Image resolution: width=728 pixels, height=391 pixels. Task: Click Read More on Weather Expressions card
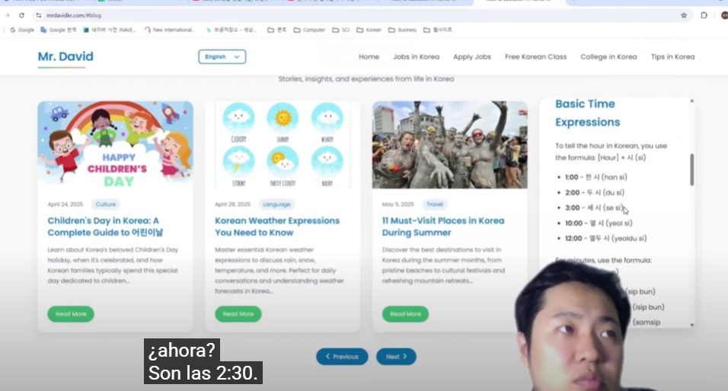pos(238,314)
